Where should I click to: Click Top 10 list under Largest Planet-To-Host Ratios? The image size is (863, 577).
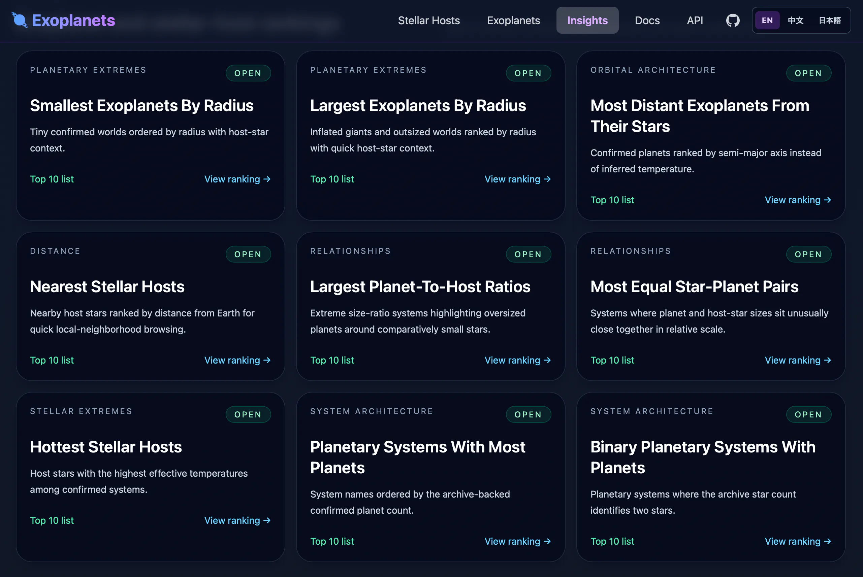pyautogui.click(x=332, y=360)
